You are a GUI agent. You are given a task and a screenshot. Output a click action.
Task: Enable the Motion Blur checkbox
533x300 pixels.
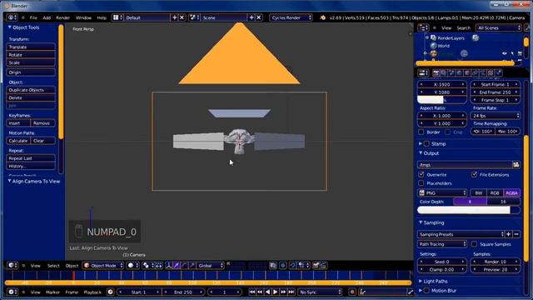pyautogui.click(x=426, y=291)
